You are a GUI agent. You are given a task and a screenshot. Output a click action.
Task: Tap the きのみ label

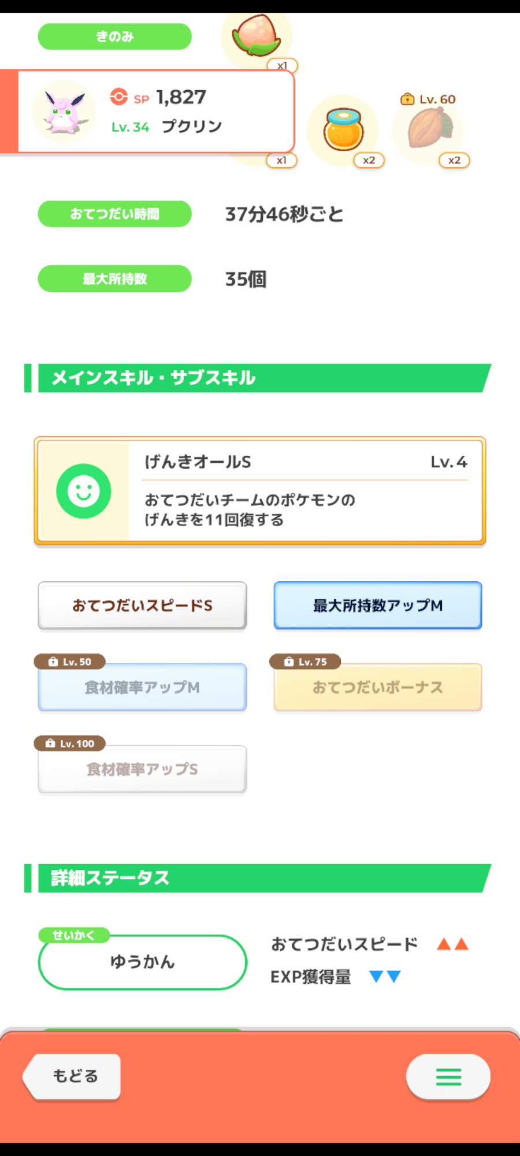click(114, 36)
